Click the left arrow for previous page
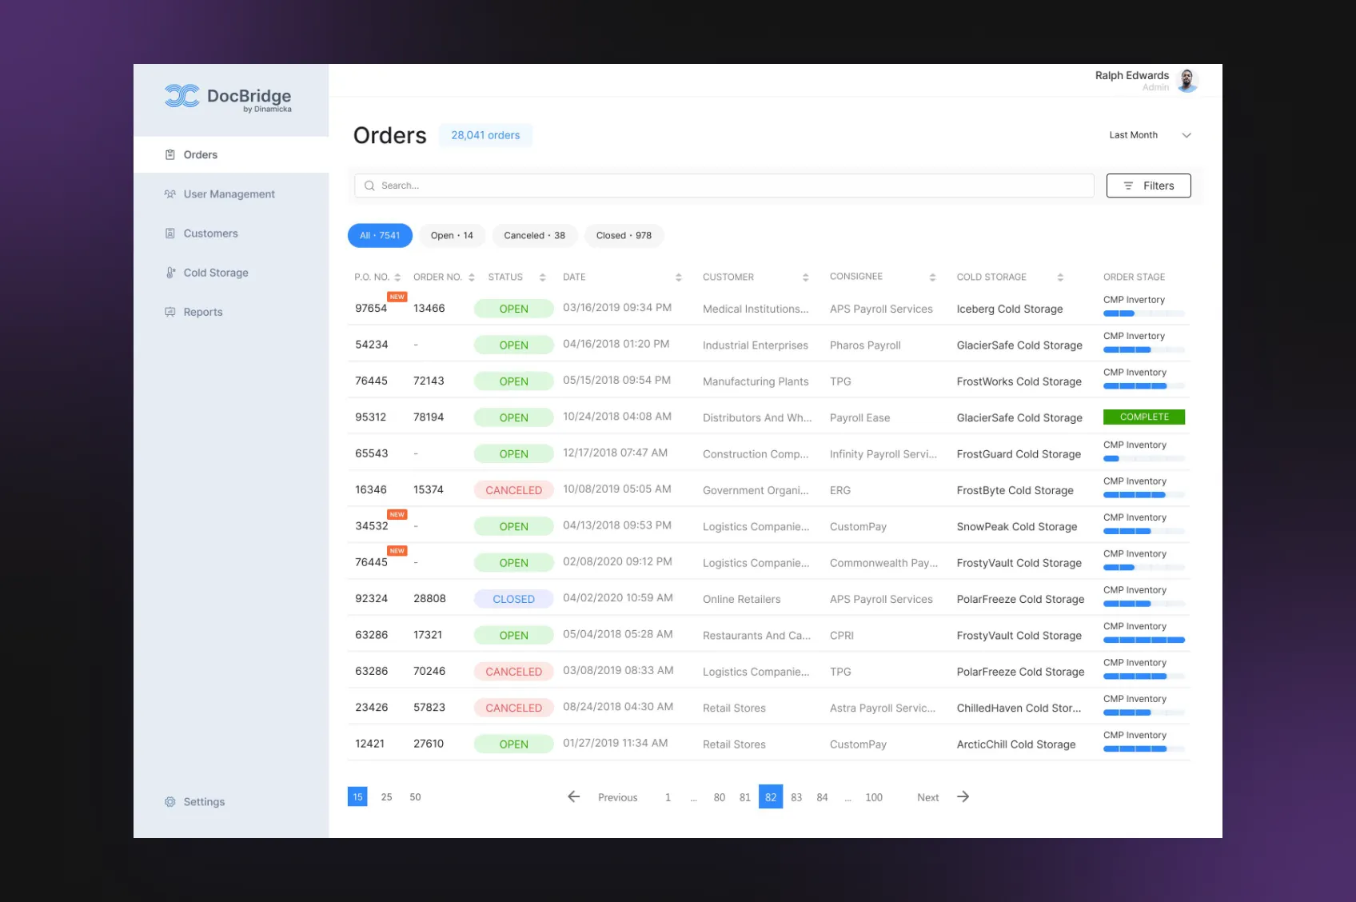Screen dimensions: 1356x902 pos(573,796)
